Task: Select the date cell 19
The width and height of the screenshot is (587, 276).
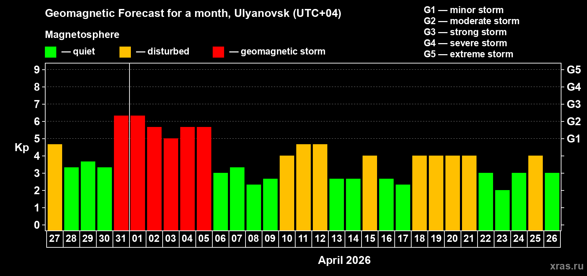Action: tap(436, 239)
